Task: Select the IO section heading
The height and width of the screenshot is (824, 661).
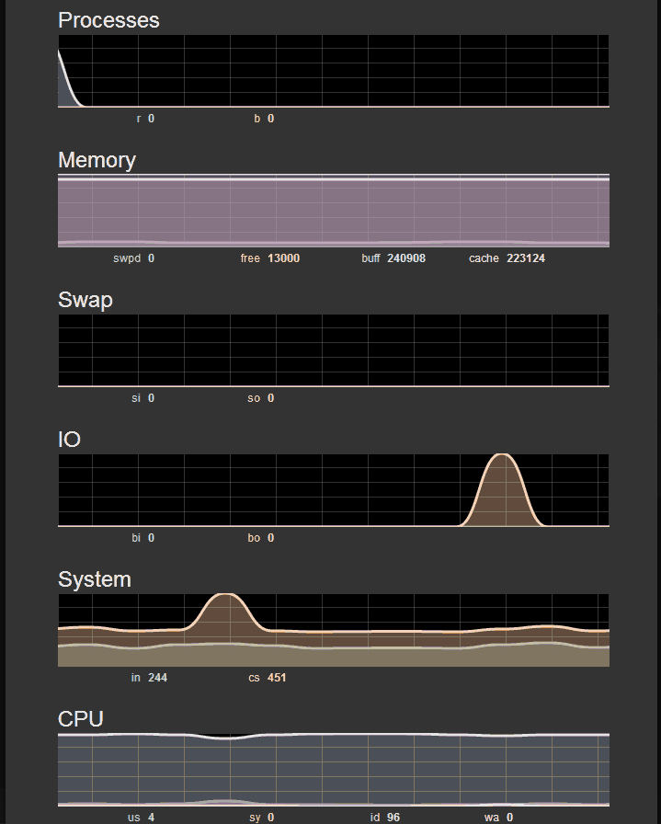Action: (x=69, y=440)
